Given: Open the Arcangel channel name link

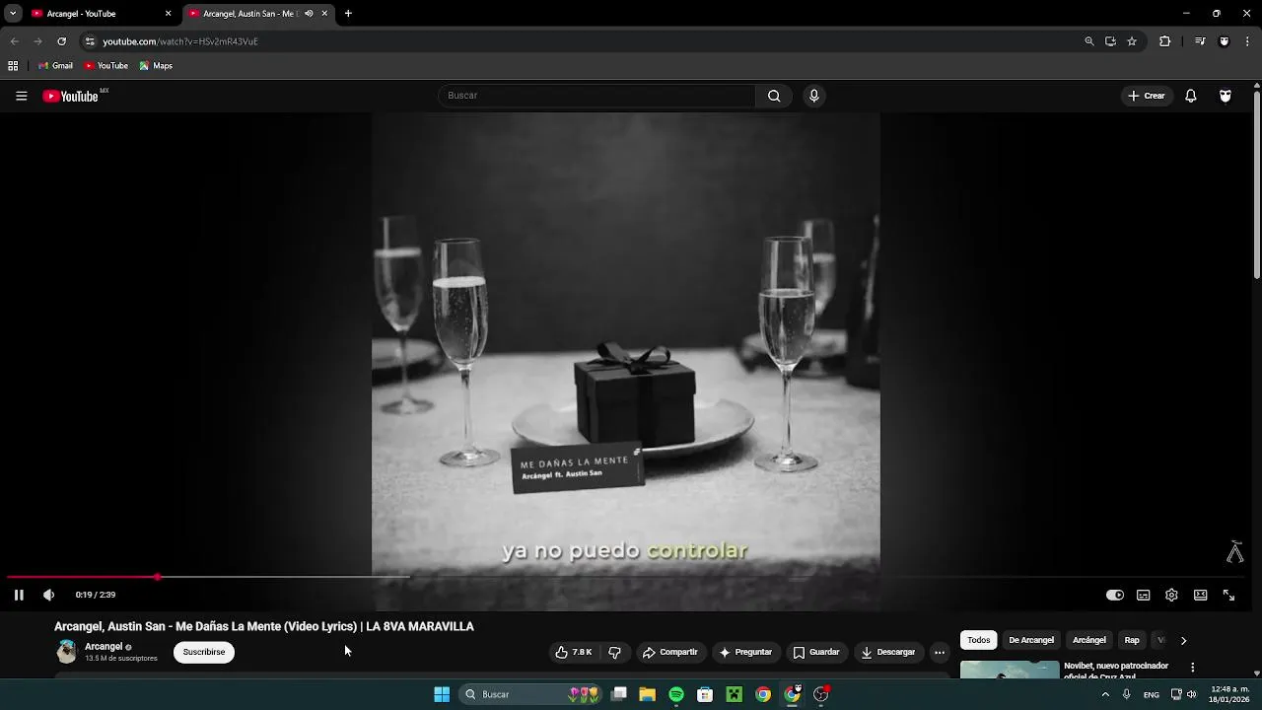Looking at the screenshot, I should pyautogui.click(x=104, y=646).
